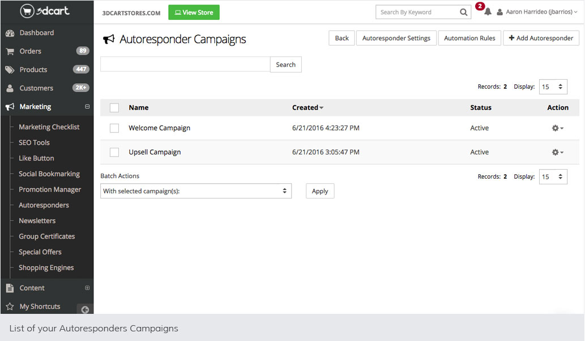
Task: Click the 3dcart logo
Action: pyautogui.click(x=46, y=11)
